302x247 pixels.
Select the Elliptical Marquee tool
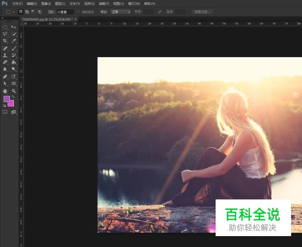5,27
